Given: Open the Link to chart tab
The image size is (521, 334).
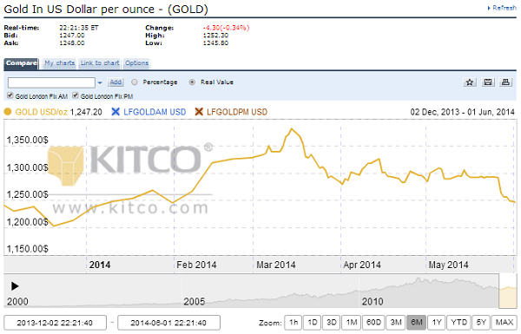Looking at the screenshot, I should (100, 63).
